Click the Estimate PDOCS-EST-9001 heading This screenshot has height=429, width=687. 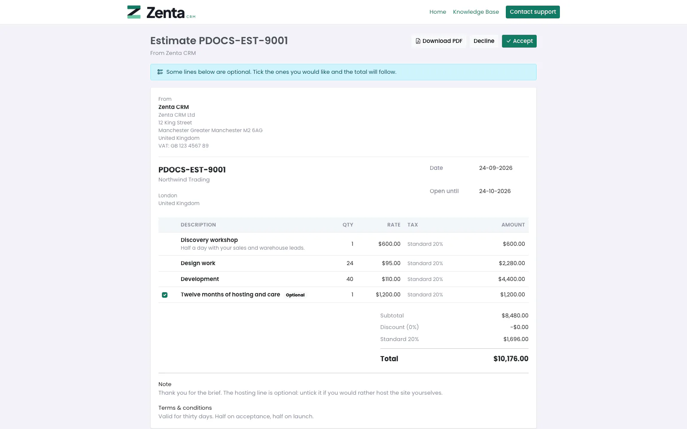[x=219, y=41]
